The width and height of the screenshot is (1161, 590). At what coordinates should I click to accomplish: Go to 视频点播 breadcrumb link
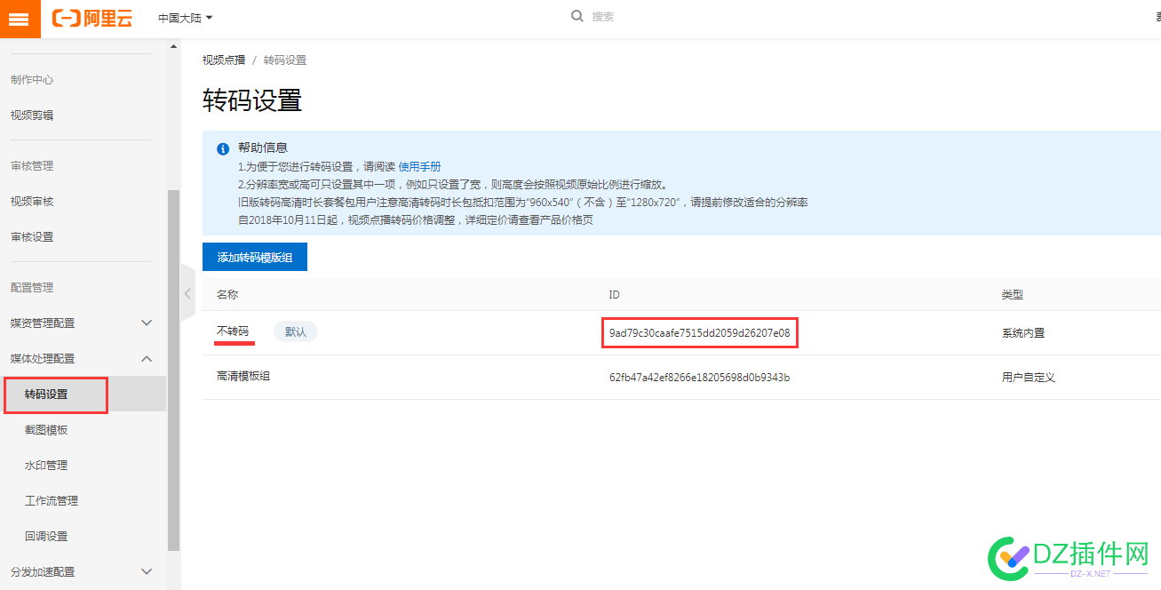[x=224, y=60]
